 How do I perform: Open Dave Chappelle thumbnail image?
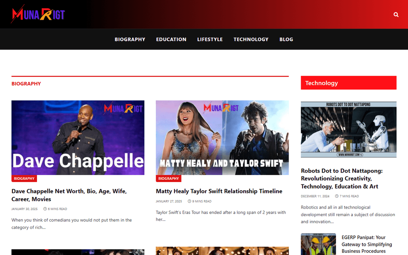78,138
